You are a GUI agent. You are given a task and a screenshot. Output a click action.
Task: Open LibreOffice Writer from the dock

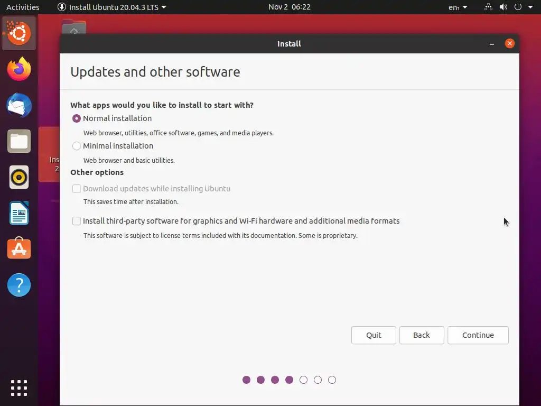19,213
